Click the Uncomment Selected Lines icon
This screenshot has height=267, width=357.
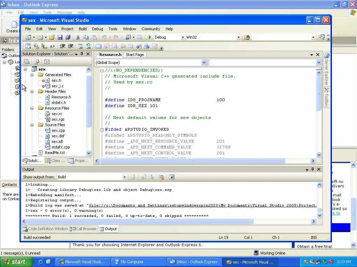(88, 46)
